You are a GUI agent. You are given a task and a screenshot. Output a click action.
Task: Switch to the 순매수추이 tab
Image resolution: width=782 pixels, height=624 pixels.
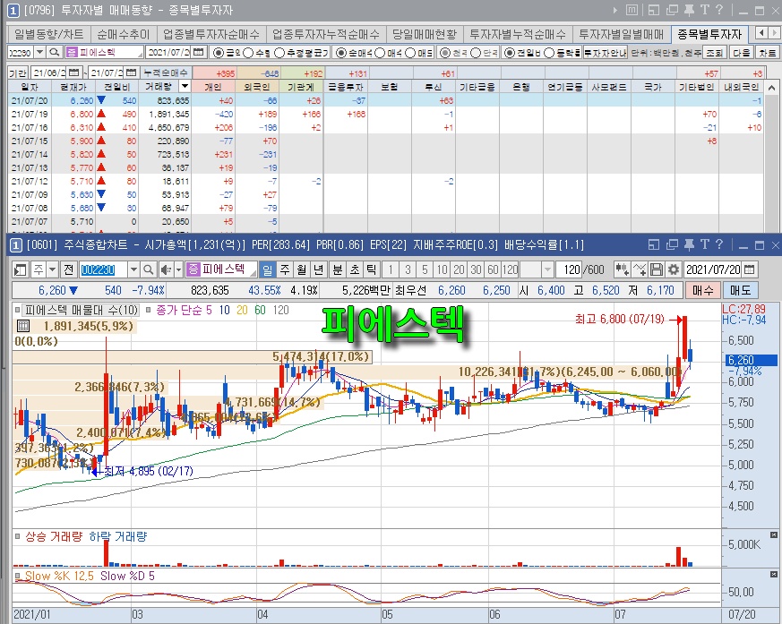(124, 34)
